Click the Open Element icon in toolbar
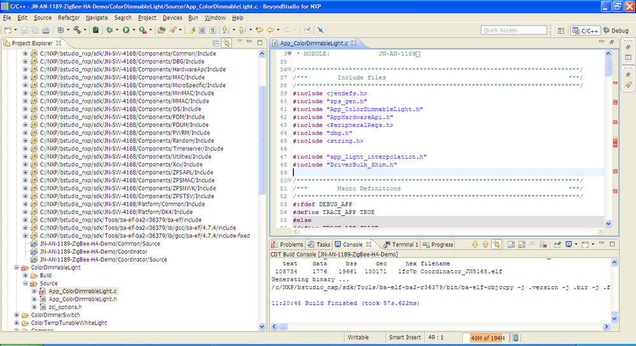 tap(162, 30)
